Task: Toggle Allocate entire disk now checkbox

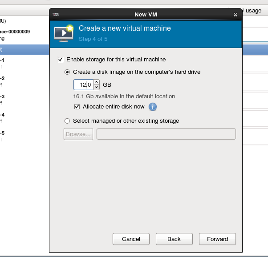Action: 78,107
